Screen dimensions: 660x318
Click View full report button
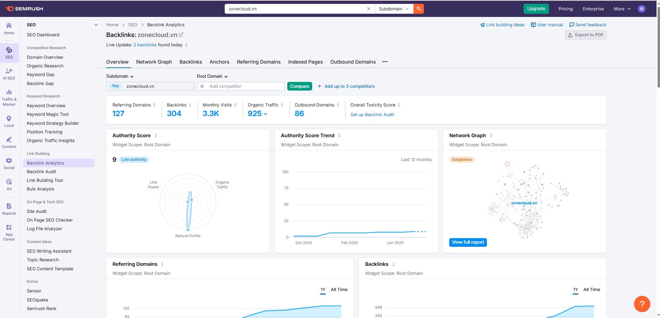coord(468,242)
